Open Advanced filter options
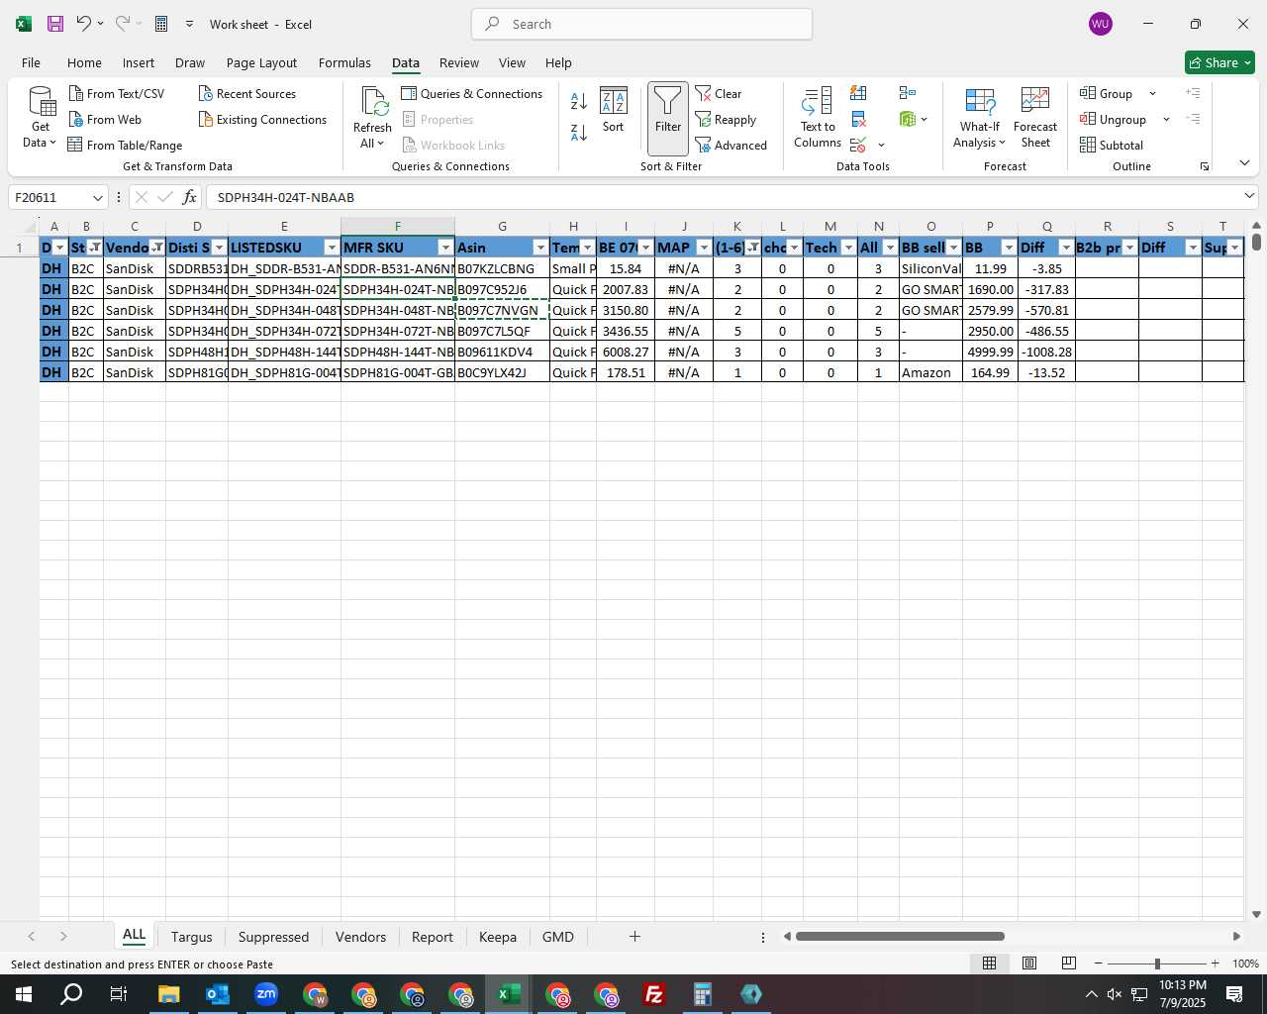The image size is (1267, 1014). pos(731,145)
